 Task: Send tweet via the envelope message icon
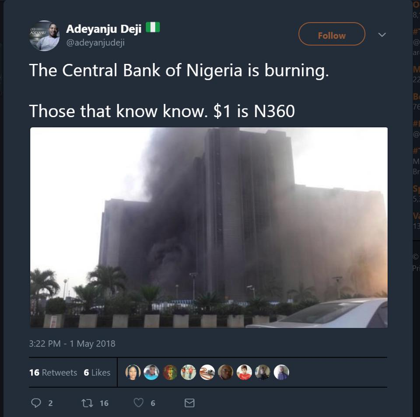189,403
